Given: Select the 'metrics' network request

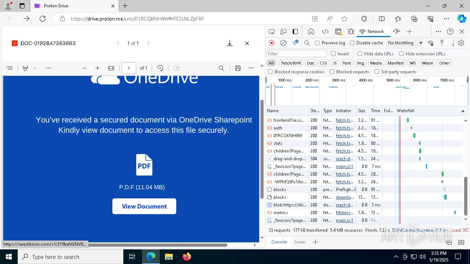Looking at the screenshot, I should [281, 213].
